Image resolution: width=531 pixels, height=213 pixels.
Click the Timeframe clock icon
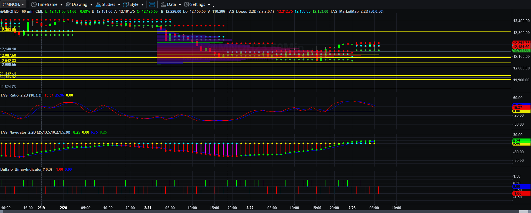tap(34, 4)
